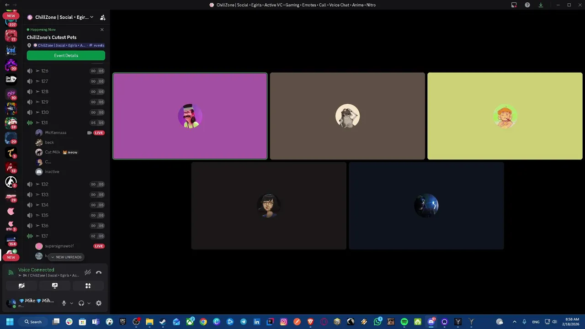Screen dimensions: 585x329
Task: Select active voice channel 131
Action: [x=66, y=122]
